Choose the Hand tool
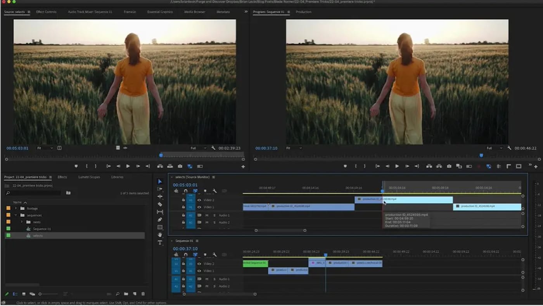The image size is (543, 306). pos(160,235)
